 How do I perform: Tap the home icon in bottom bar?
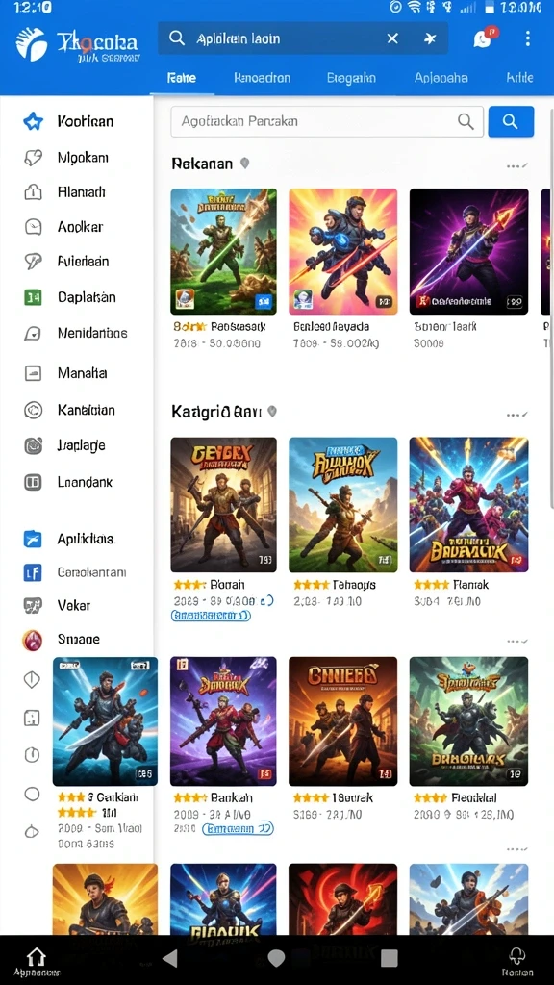pos(37,955)
